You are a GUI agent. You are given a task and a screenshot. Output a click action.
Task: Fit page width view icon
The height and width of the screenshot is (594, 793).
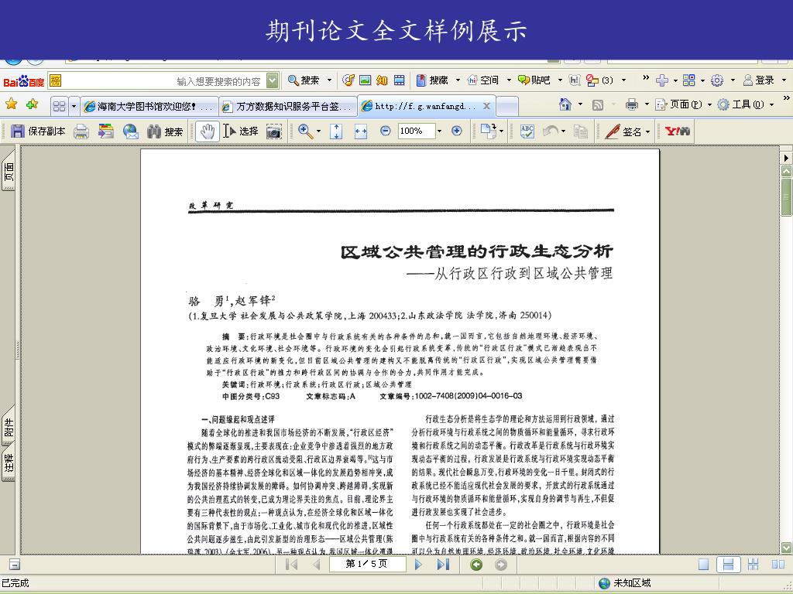(x=361, y=131)
